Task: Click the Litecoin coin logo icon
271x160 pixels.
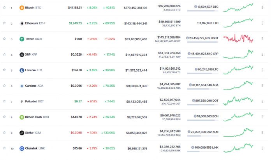Action: (x=22, y=70)
